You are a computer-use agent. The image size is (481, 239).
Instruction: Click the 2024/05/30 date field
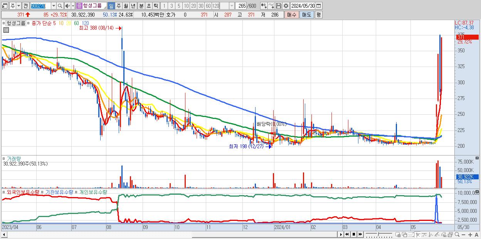(x=303, y=6)
